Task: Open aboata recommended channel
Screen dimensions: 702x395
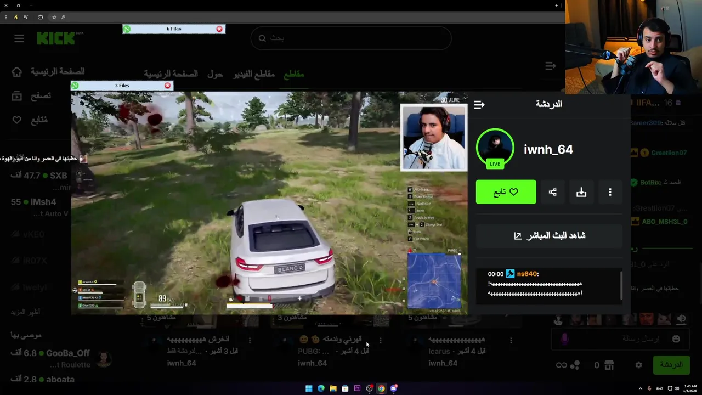Action: pos(60,379)
